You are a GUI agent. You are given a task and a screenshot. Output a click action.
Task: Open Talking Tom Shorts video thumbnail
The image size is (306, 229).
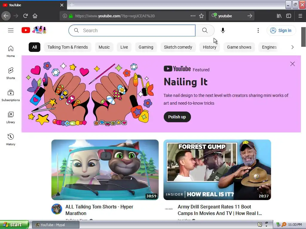pyautogui.click(x=105, y=170)
